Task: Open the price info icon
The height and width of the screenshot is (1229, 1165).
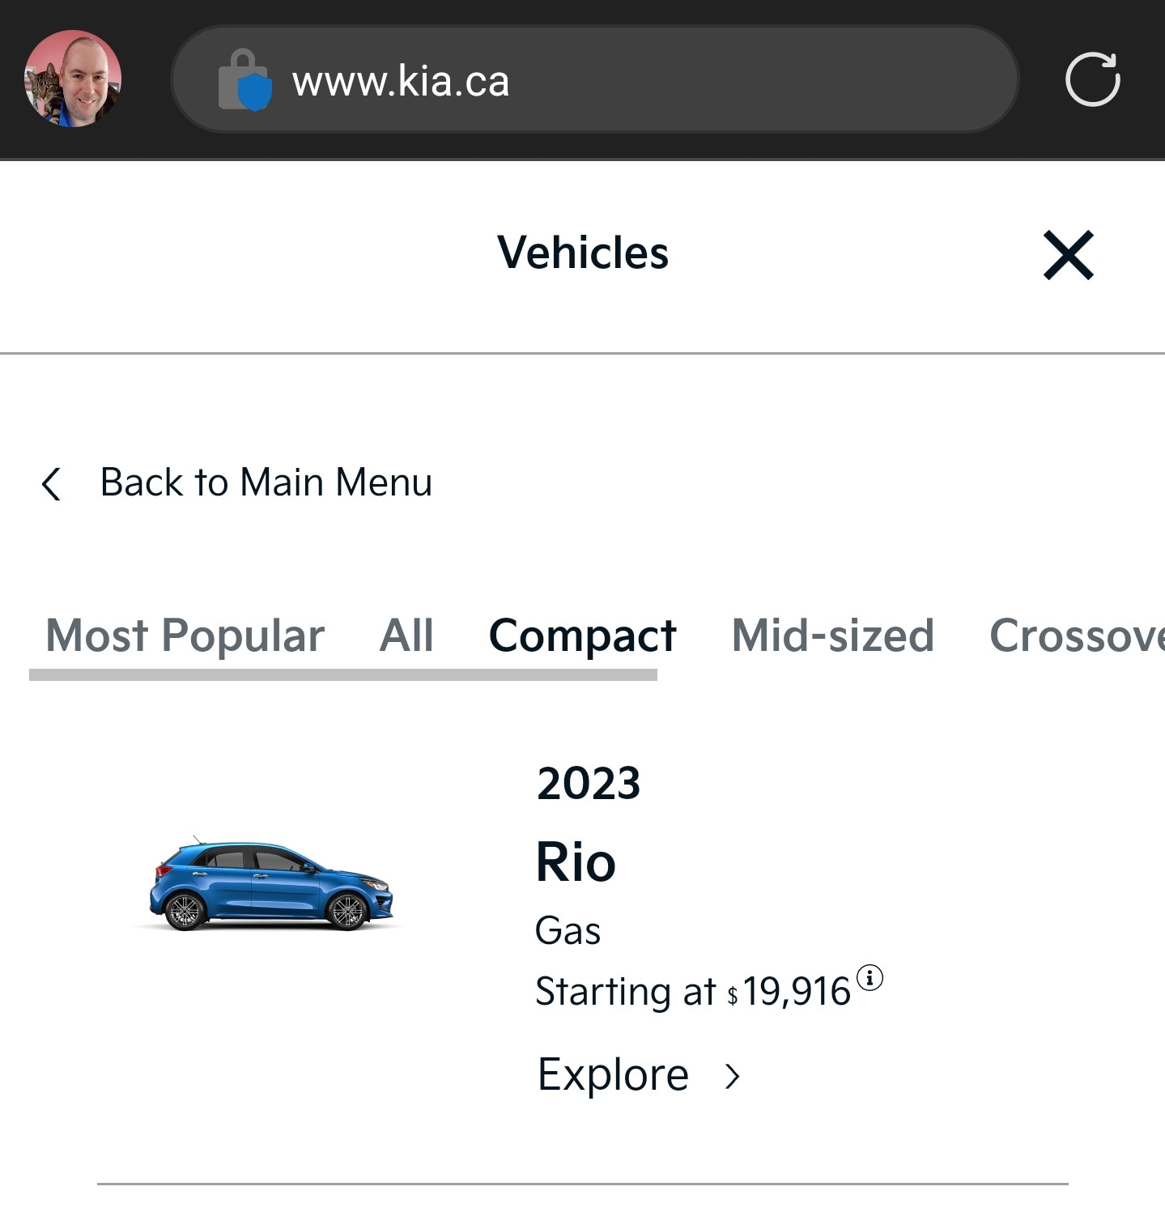Action: (869, 978)
